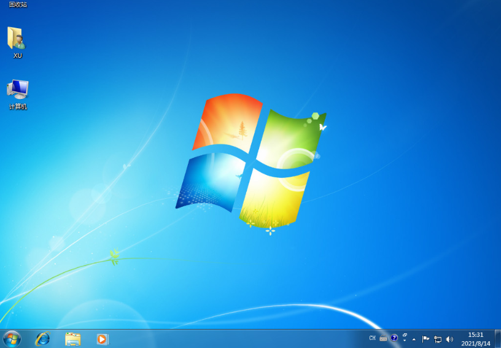Launch Windows Media Player from the taskbar
This screenshot has width=501, height=348.
pos(103,338)
